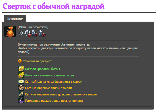This screenshot has width=156, height=111.
Task: Click the Чтобы открыть, дважды щелкните instruction text
Action: (78, 50)
